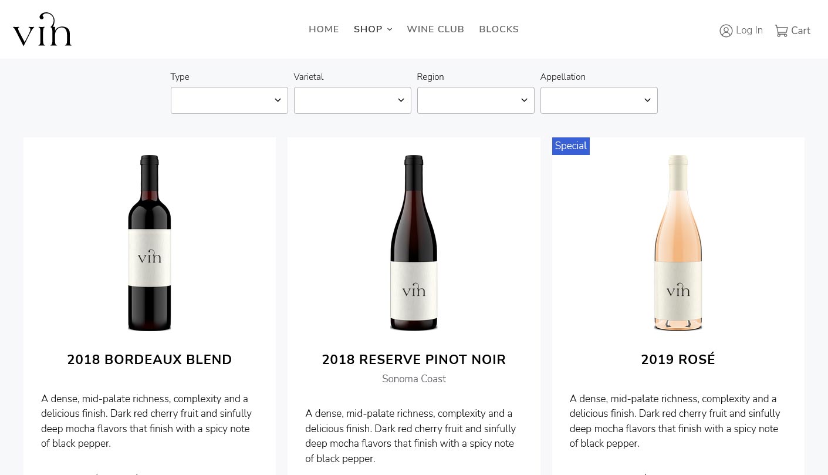This screenshot has height=475, width=828.
Task: Open the Type filter dropdown
Action: (x=229, y=100)
